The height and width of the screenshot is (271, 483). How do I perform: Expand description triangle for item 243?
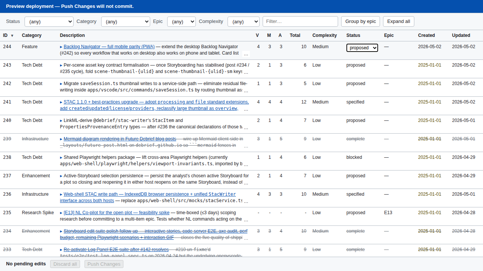point(61,65)
